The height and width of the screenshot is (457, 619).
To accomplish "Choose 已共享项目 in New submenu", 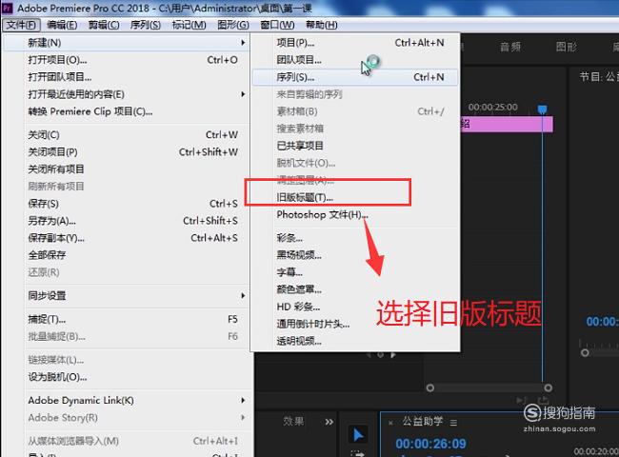I will [355, 146].
